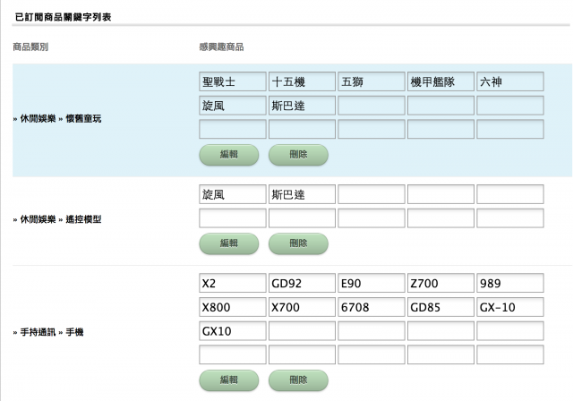
Task: Click the 斯巴達 field in 懷舊童玩 row
Action: [302, 106]
